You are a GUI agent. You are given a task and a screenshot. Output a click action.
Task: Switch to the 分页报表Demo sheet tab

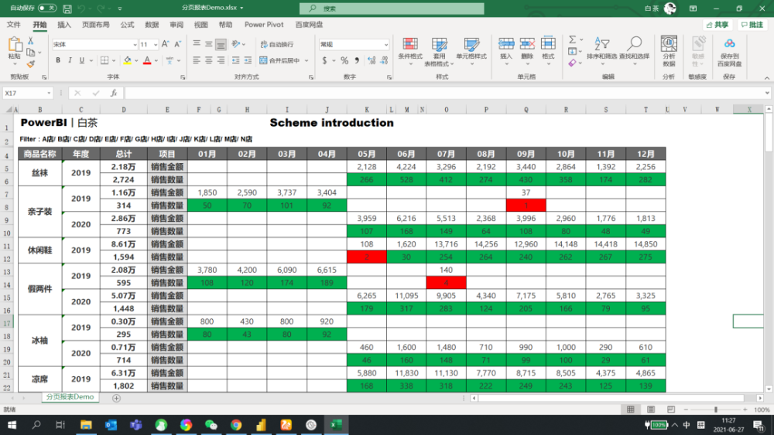(70, 397)
